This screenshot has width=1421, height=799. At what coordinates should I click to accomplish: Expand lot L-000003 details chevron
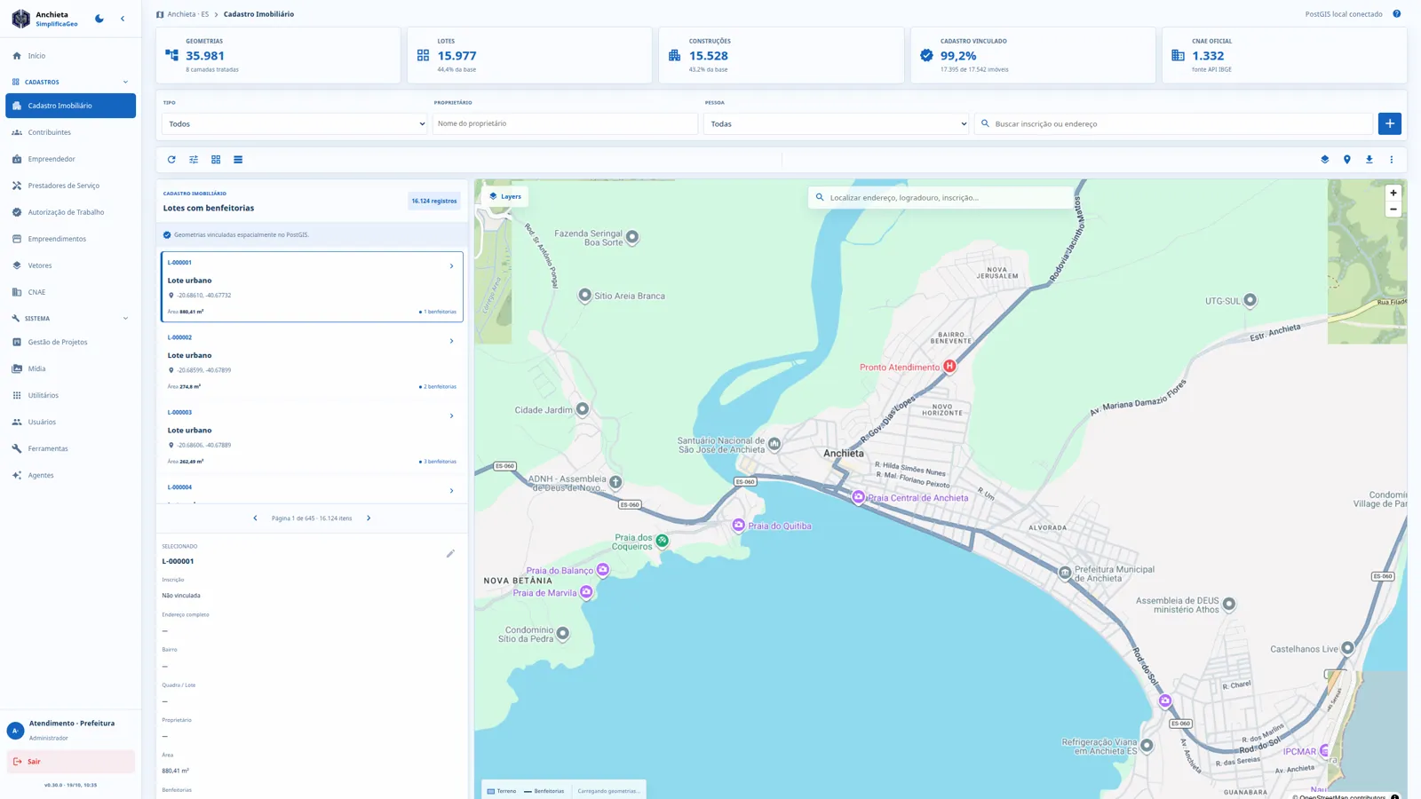tap(451, 415)
